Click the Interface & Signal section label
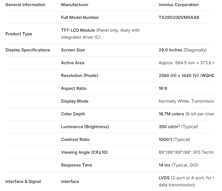222x191 pixels. click(23, 182)
